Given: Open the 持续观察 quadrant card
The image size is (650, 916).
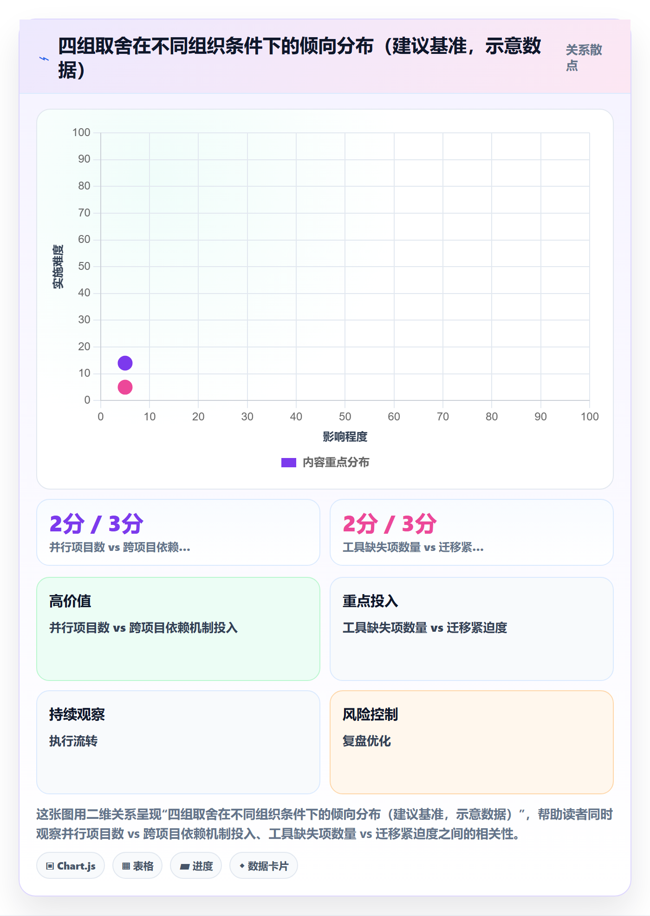Looking at the screenshot, I should [x=178, y=742].
